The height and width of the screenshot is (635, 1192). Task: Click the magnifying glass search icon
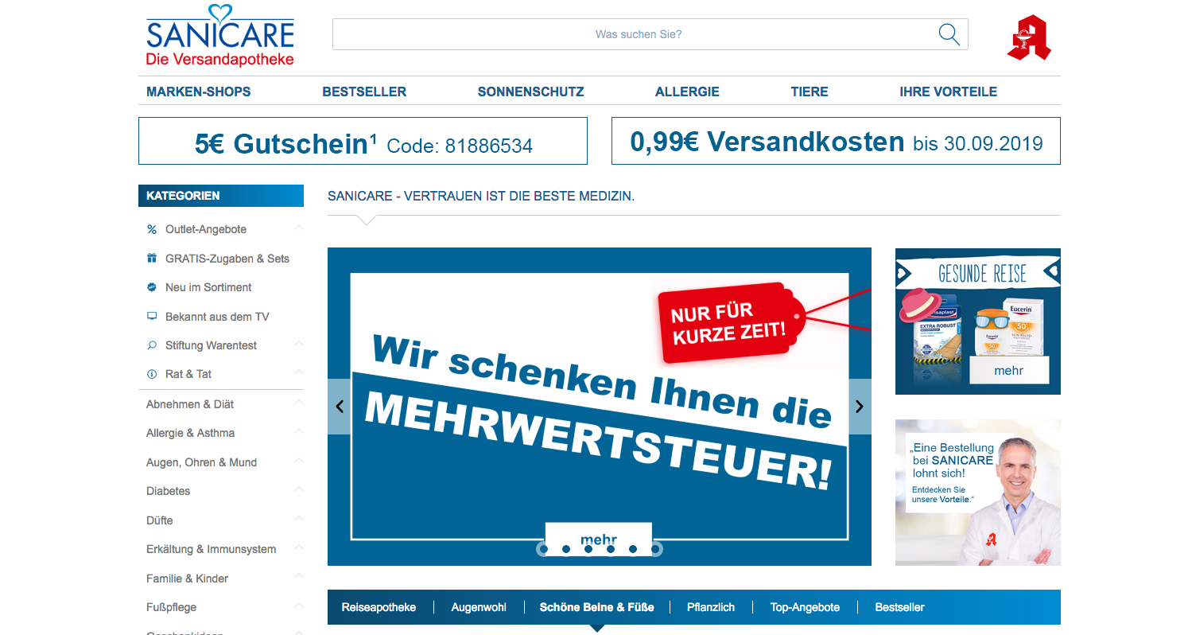pyautogui.click(x=949, y=34)
